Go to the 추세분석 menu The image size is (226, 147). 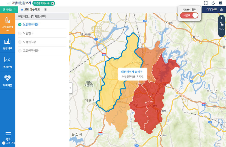(x=8, y=62)
